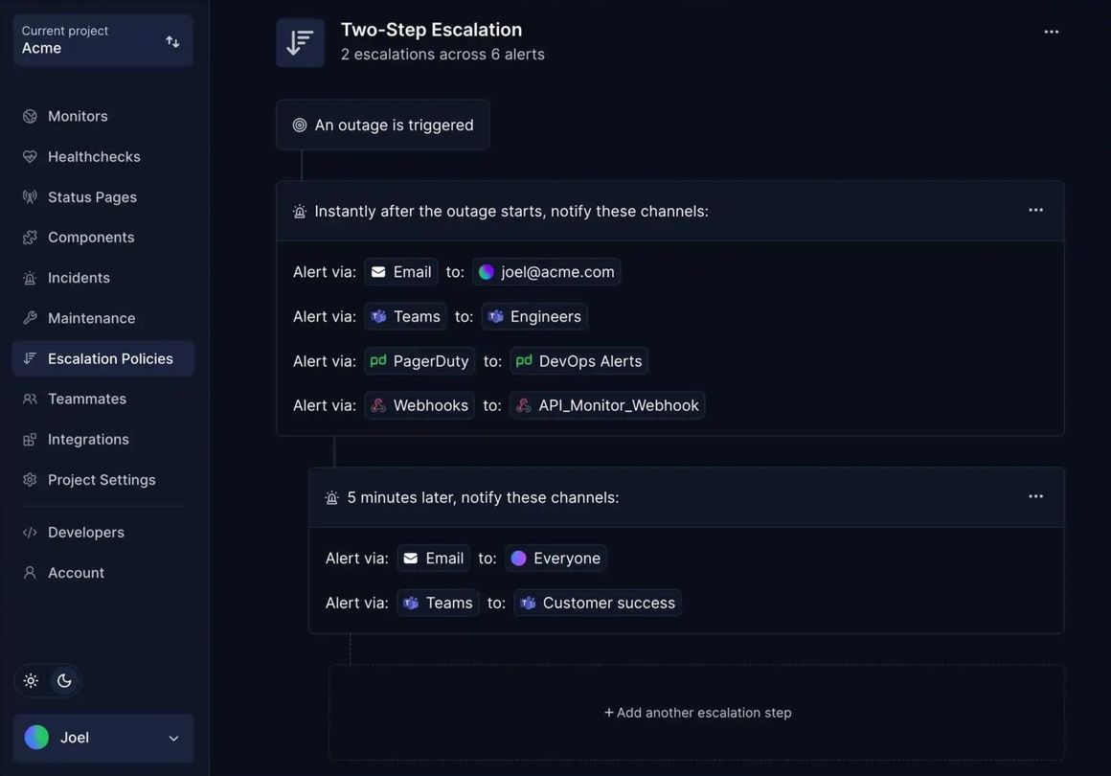
Task: Navigate to Components
Action: [x=102, y=238]
